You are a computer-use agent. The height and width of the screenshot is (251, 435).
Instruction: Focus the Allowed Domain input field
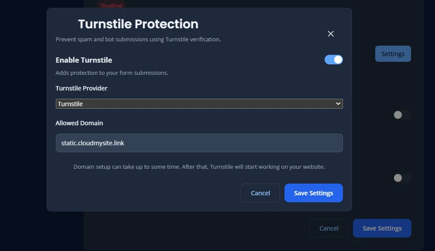(x=199, y=143)
